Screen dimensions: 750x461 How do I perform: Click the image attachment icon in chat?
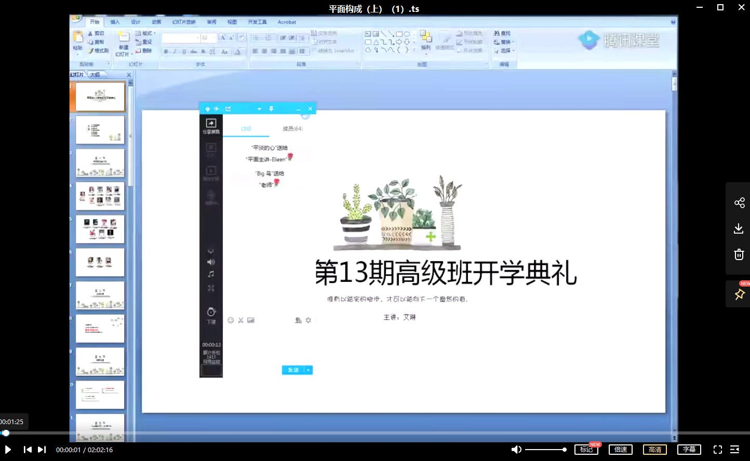click(251, 320)
